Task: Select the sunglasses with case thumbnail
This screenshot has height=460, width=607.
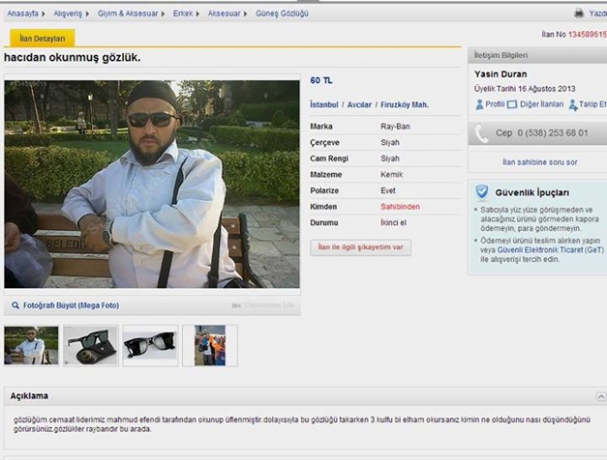Action: coord(91,345)
